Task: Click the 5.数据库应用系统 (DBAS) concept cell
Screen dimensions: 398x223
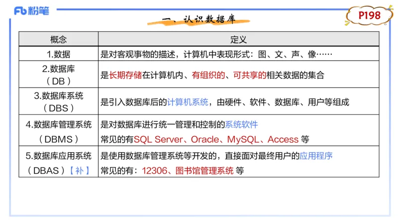Action: (x=58, y=163)
